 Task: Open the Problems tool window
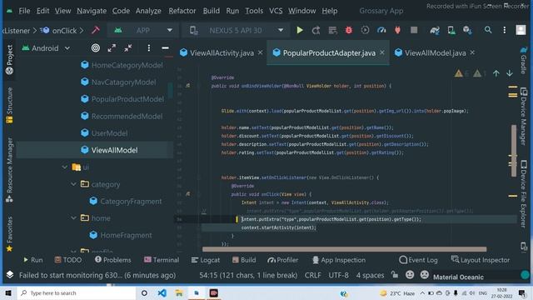click(x=113, y=260)
